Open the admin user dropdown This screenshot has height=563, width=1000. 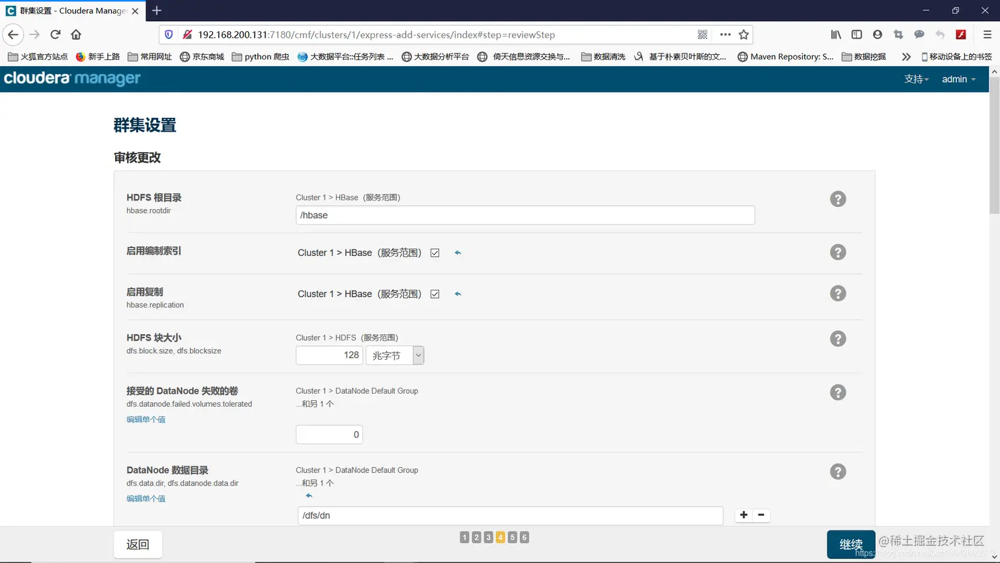click(x=958, y=79)
